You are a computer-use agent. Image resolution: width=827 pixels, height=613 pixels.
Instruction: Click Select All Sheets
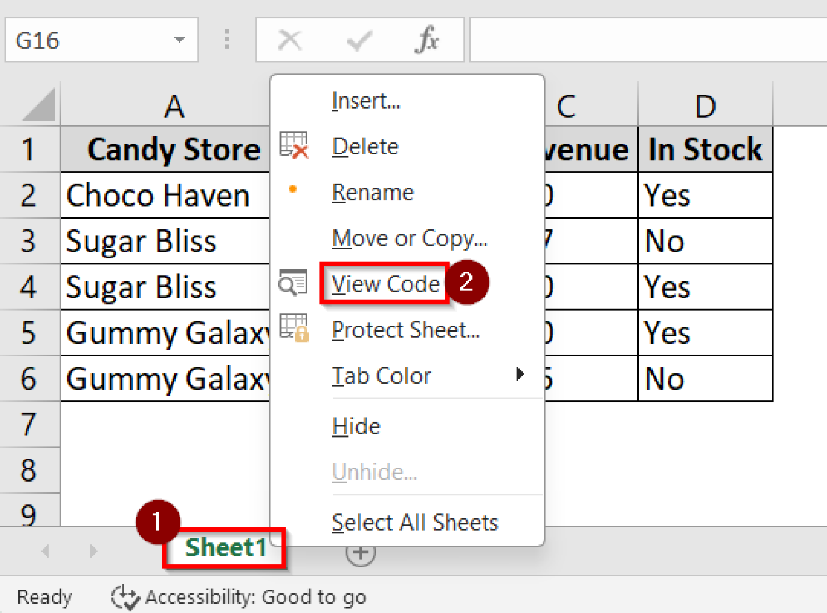415,522
